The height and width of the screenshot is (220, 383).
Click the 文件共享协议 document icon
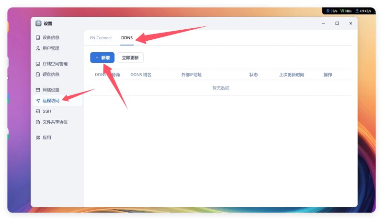38,122
